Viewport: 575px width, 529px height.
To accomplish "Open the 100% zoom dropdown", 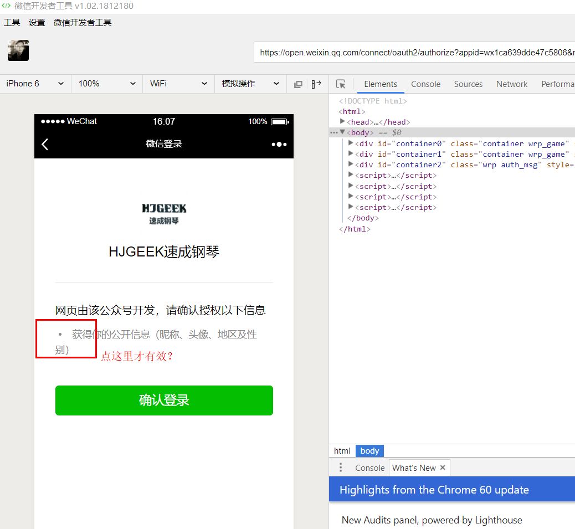I will [x=107, y=84].
